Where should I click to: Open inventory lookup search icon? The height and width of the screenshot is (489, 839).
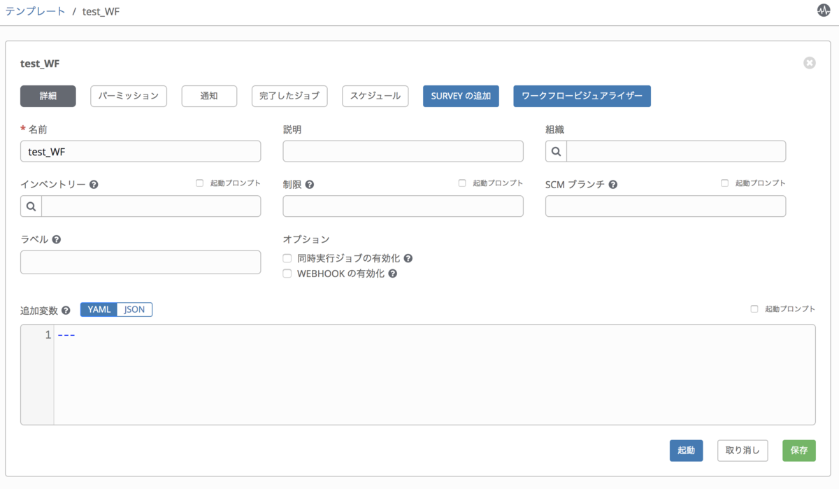(x=31, y=206)
